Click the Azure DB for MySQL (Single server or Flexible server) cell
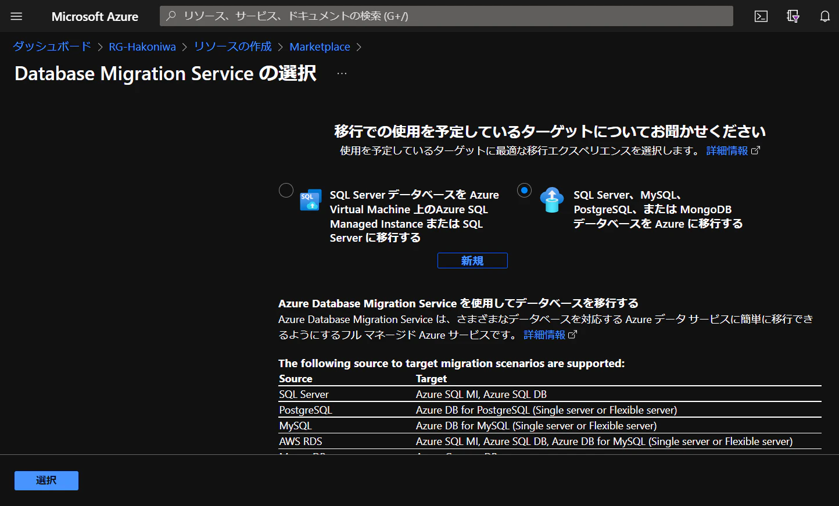839x506 pixels. pyautogui.click(x=536, y=425)
